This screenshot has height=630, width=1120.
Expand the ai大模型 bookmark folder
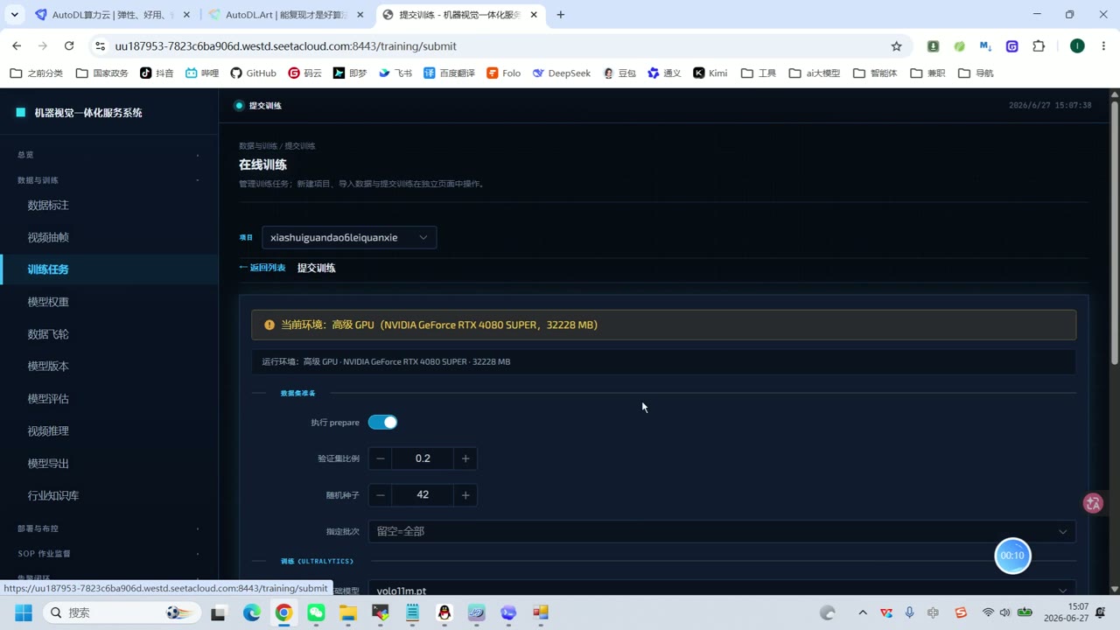(x=815, y=73)
